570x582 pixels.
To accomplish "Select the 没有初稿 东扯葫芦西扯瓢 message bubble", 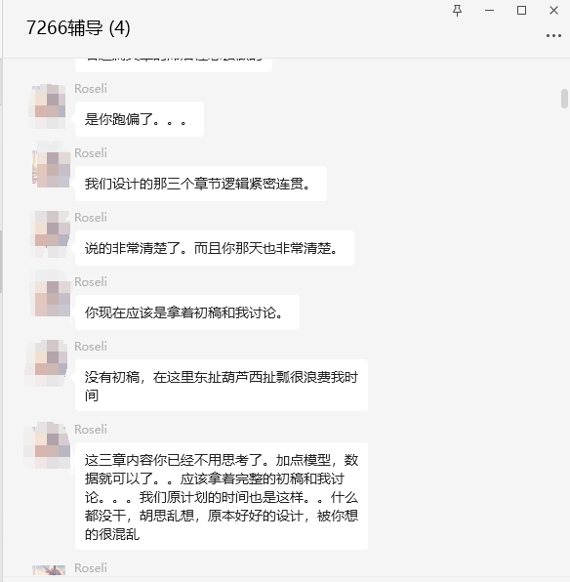I will (x=222, y=386).
